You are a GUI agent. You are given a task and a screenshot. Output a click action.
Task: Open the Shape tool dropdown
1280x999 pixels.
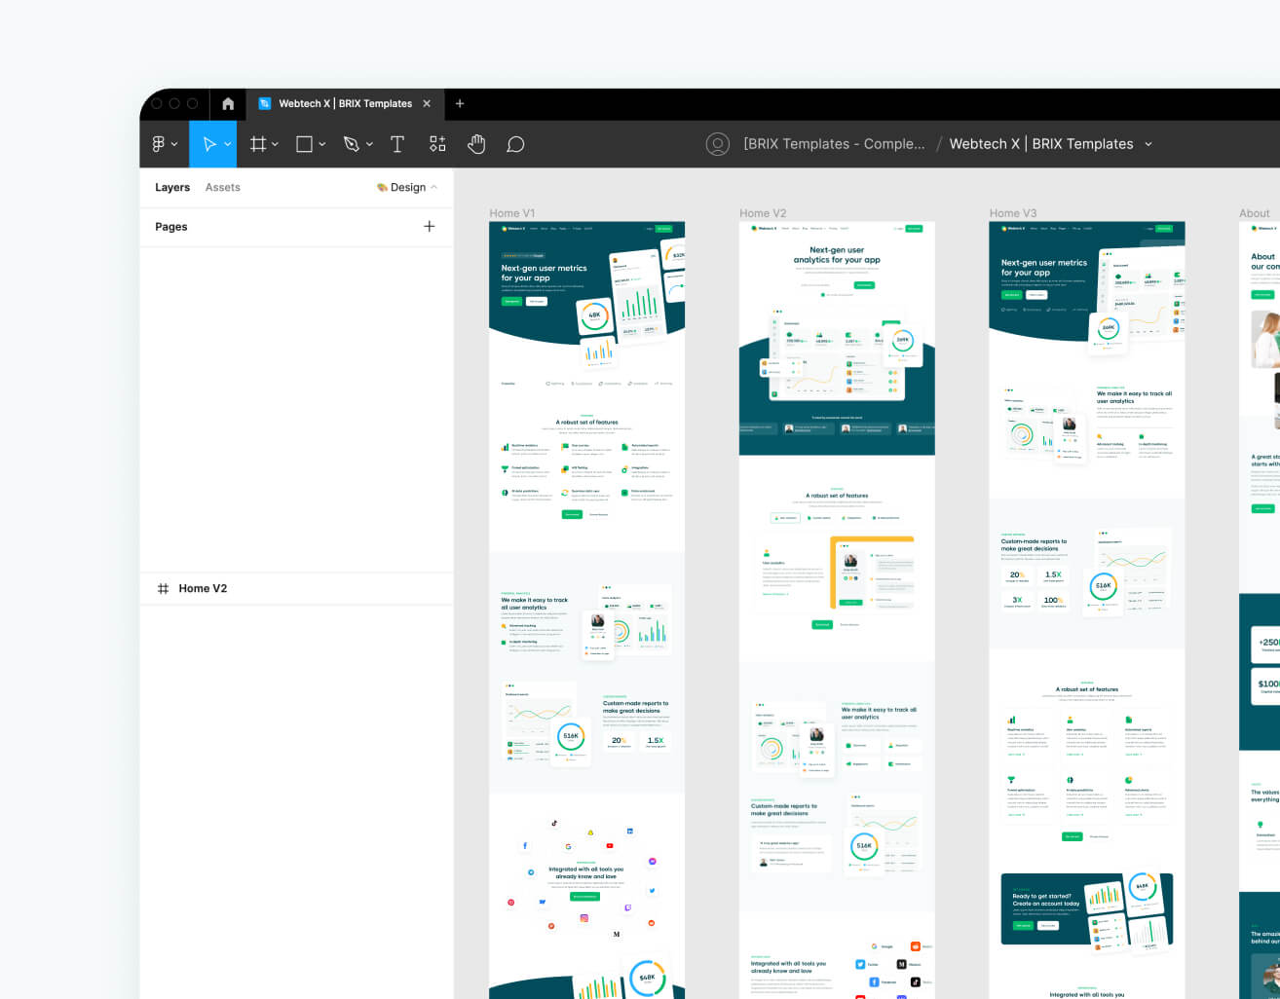coord(321,143)
